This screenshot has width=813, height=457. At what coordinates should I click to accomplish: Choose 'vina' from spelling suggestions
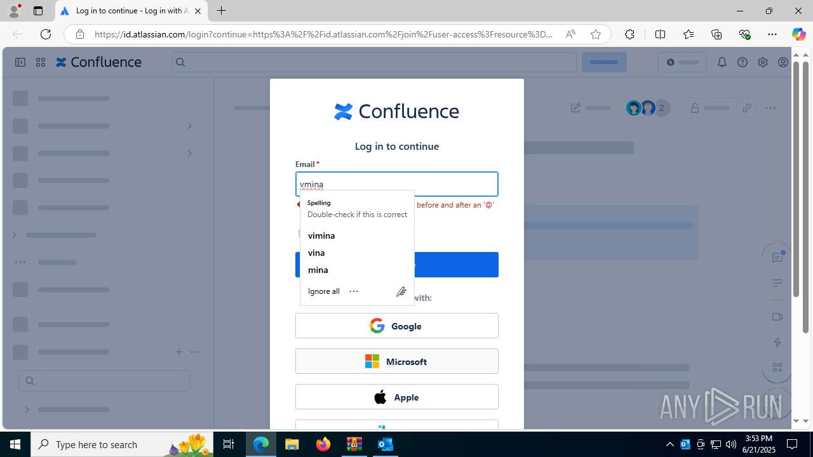tap(316, 253)
